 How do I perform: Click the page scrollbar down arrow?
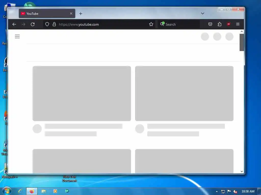pos(242,171)
